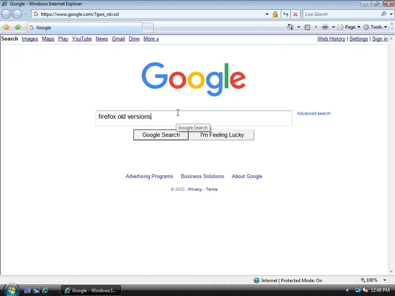Open the Drive link
This screenshot has height=296, width=395.
[134, 39]
